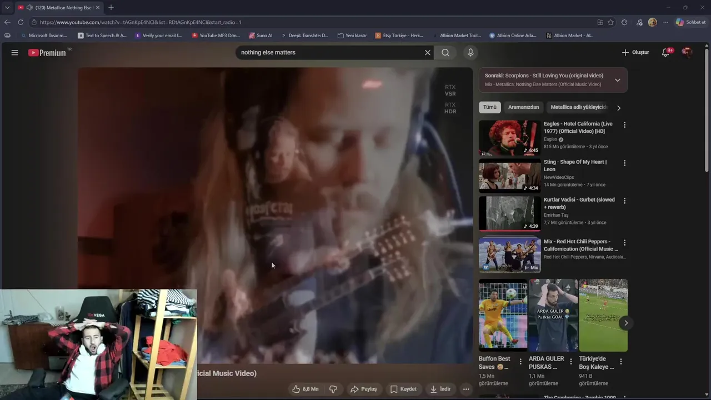
Task: Show more filter chips with right arrow
Action: pyautogui.click(x=619, y=108)
